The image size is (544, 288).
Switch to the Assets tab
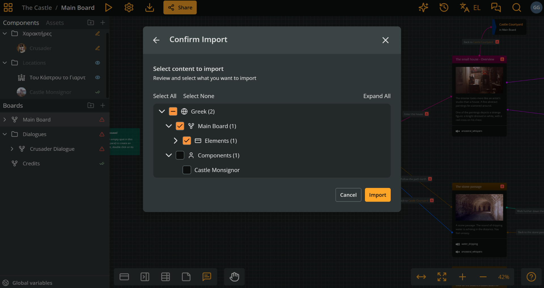coord(55,23)
